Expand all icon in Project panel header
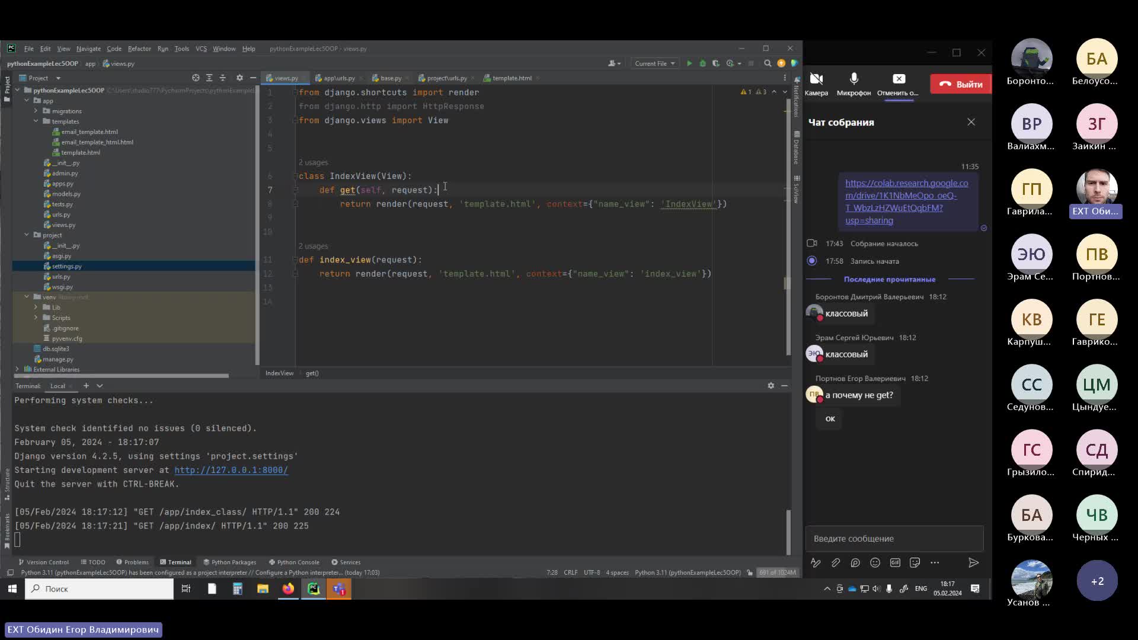 point(209,78)
